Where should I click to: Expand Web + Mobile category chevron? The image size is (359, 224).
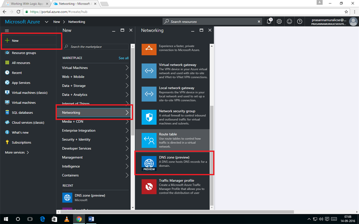point(127,77)
